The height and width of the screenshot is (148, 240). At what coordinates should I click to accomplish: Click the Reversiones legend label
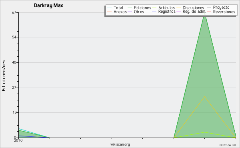(224, 12)
